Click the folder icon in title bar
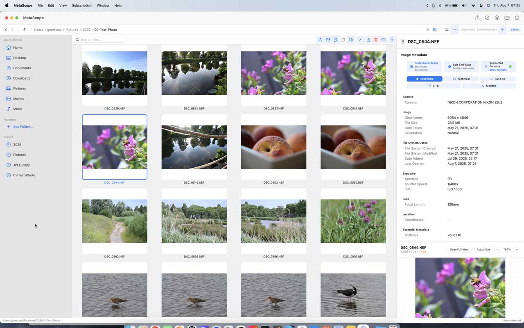524x328 pixels. pyautogui.click(x=507, y=18)
